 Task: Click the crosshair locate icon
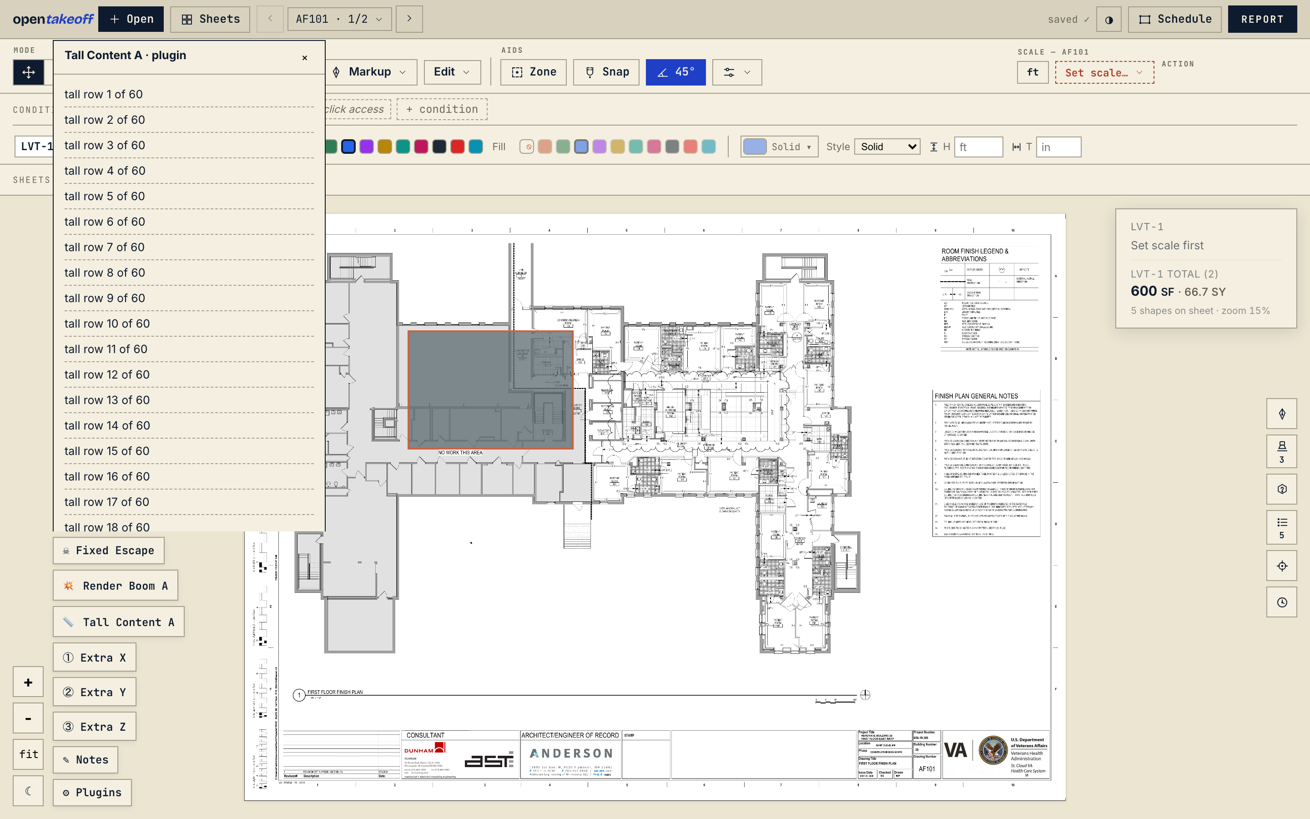click(x=1281, y=566)
